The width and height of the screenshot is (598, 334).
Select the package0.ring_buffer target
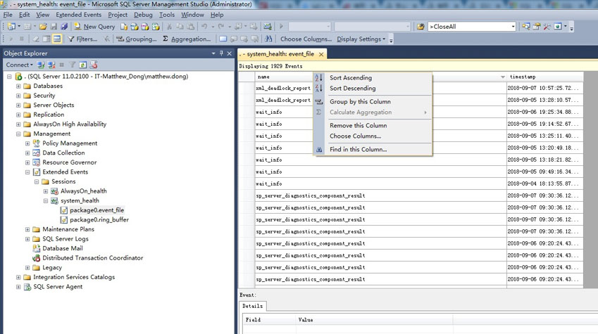[99, 219]
